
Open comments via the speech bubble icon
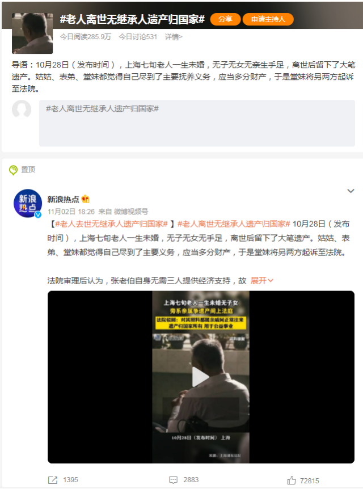tap(173, 480)
